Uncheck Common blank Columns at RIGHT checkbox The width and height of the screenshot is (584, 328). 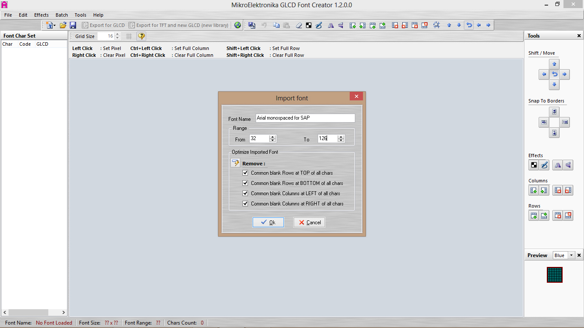pyautogui.click(x=245, y=204)
